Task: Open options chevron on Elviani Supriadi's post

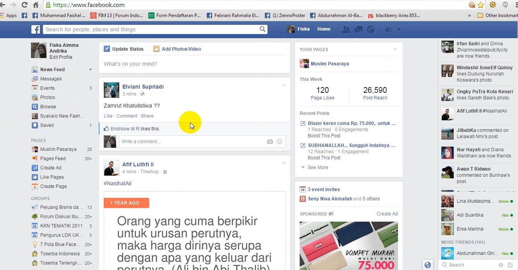Action: 283,85
